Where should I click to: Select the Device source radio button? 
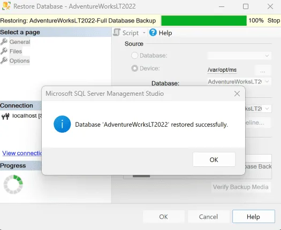point(134,68)
